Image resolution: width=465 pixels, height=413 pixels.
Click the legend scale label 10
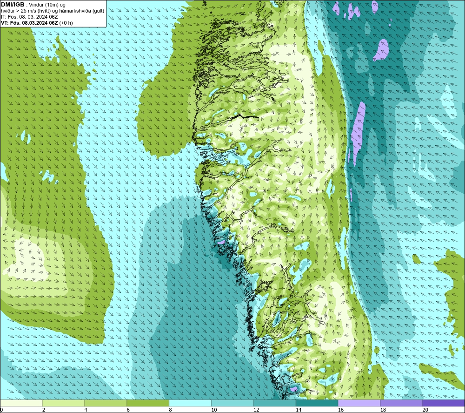coord(214,410)
